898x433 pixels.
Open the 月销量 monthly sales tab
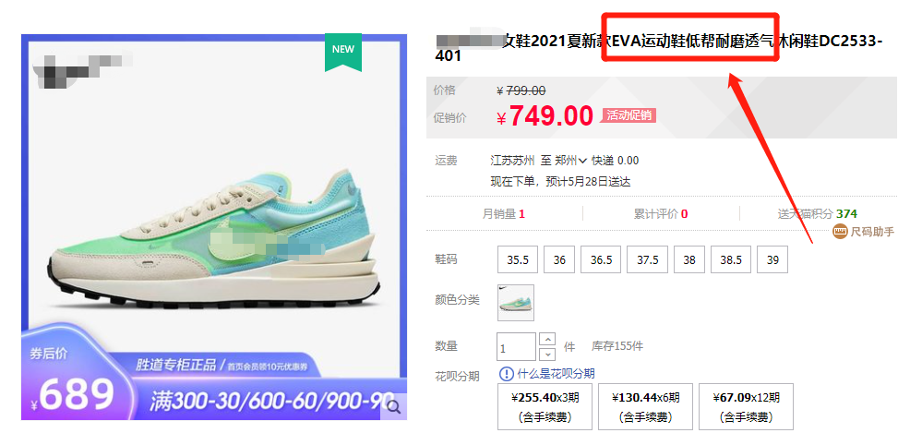pyautogui.click(x=504, y=214)
